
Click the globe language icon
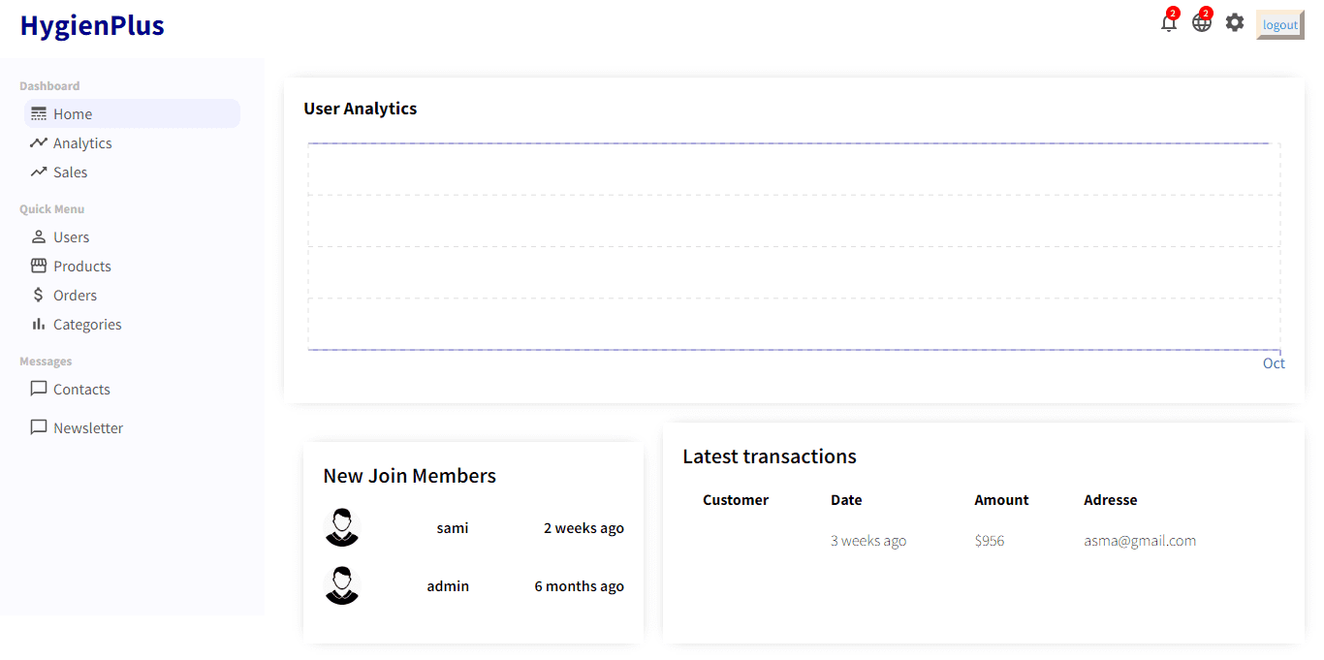[x=1202, y=23]
